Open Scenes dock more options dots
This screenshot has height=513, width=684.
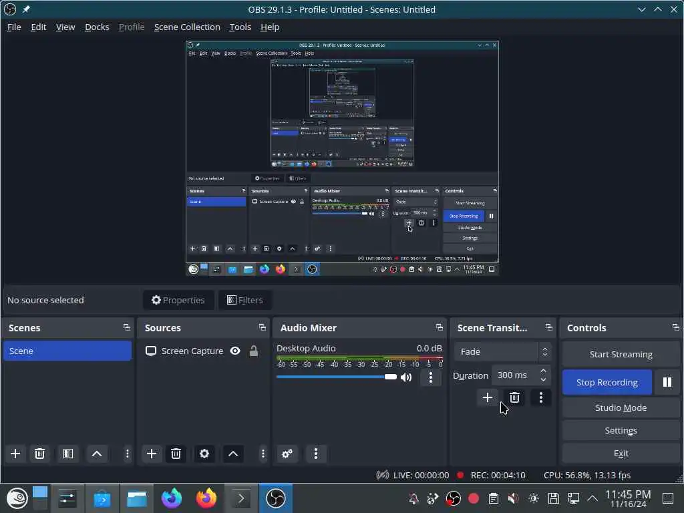pyautogui.click(x=128, y=454)
